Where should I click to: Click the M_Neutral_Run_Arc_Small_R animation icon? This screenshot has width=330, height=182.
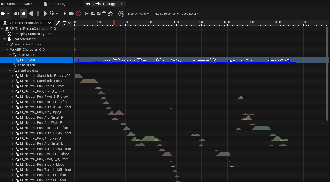(17, 118)
